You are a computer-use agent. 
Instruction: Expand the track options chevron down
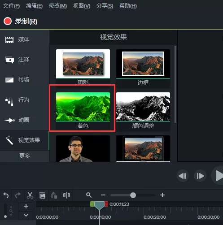tap(26, 215)
